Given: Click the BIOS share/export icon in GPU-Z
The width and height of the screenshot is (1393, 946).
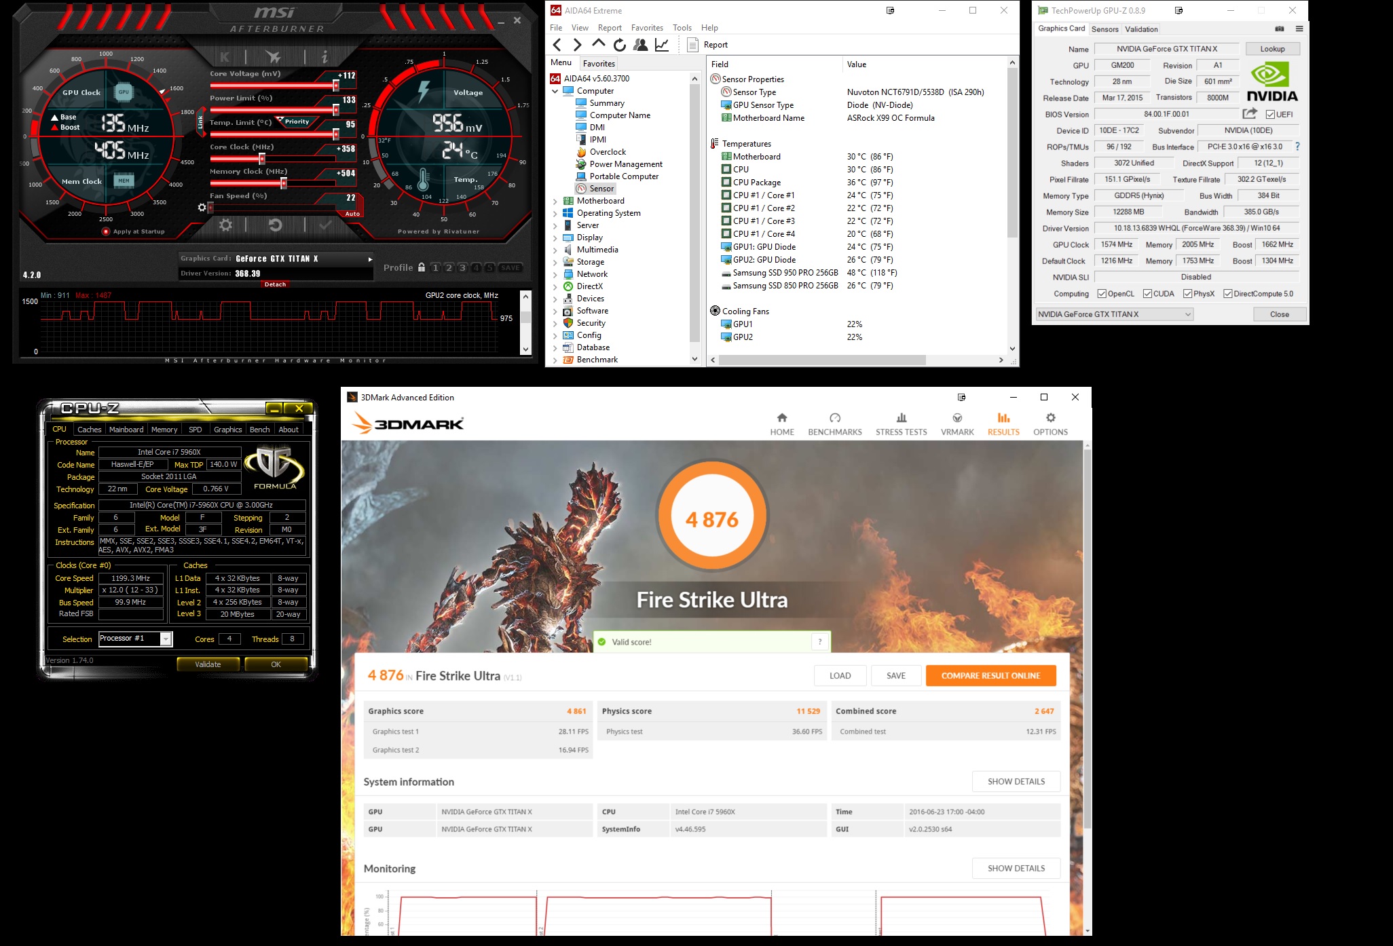Looking at the screenshot, I should tap(1250, 113).
